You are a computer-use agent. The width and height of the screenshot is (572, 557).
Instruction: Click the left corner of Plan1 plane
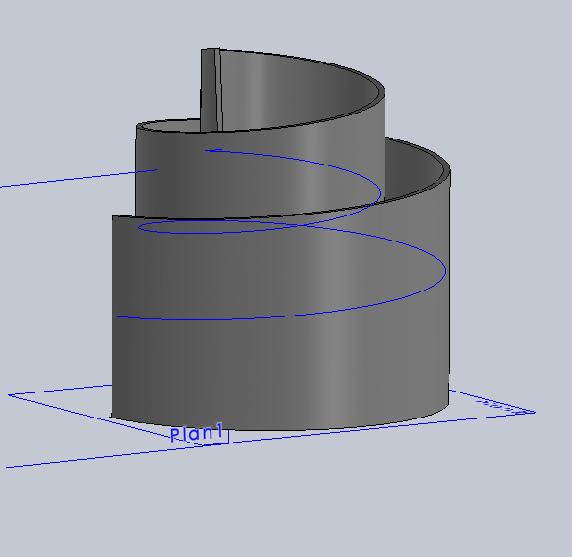click(10, 395)
